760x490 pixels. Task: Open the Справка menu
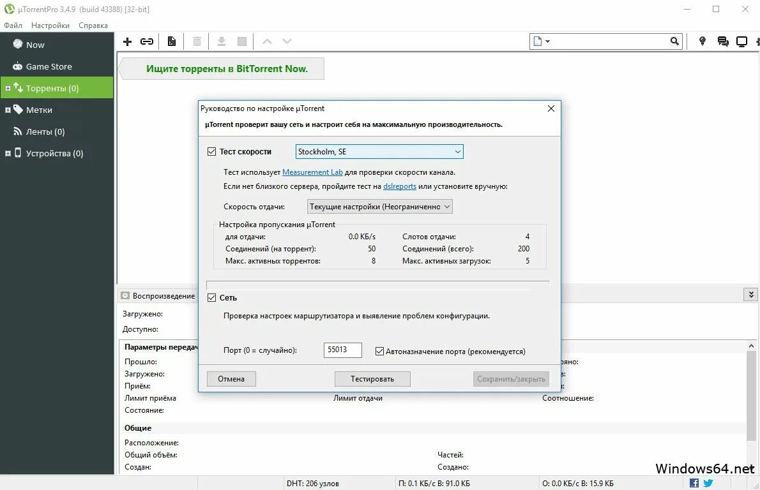(x=93, y=25)
